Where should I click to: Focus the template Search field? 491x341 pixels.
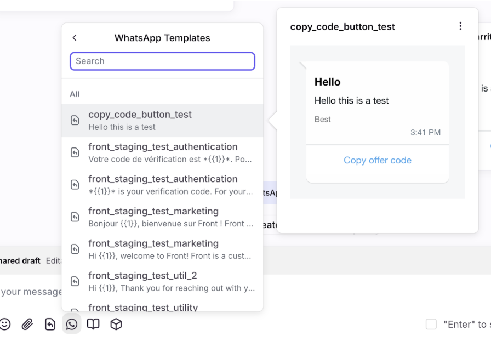[162, 61]
